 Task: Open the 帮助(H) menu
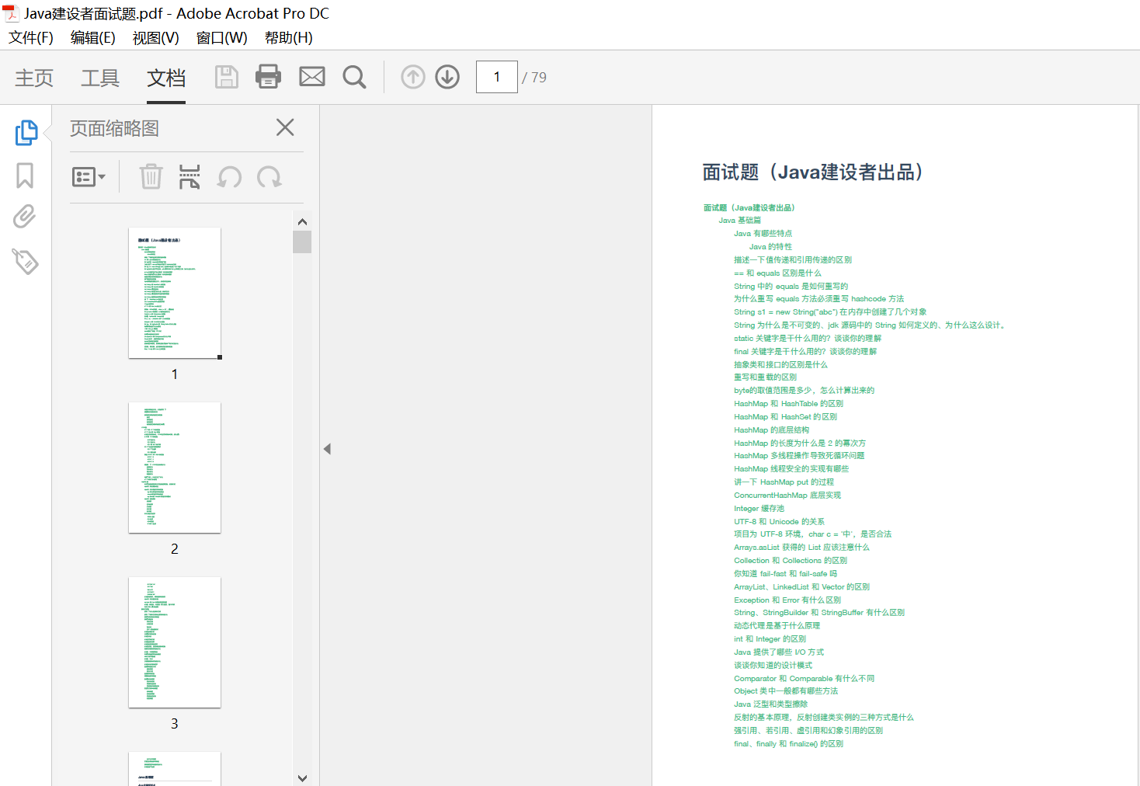(x=289, y=37)
